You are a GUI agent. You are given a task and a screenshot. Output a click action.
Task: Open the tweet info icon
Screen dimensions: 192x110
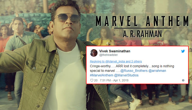click(x=183, y=80)
